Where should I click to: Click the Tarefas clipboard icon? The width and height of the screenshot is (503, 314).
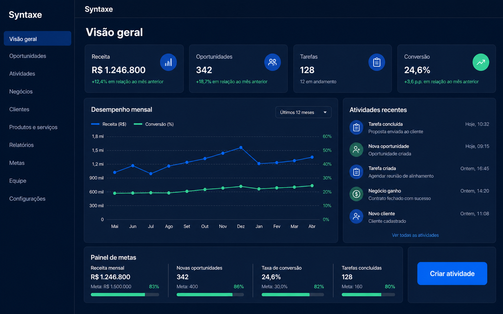click(x=377, y=62)
